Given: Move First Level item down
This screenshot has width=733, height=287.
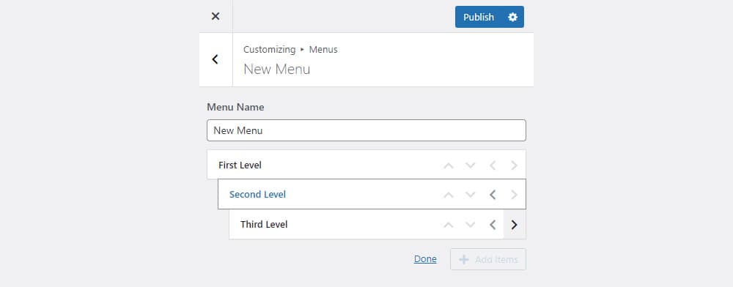Looking at the screenshot, I should click(x=471, y=165).
